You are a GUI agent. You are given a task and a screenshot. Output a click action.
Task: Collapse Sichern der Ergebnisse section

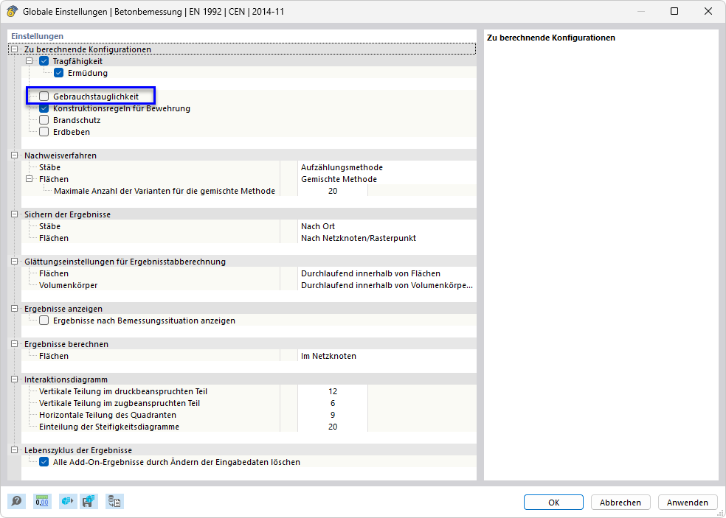coord(15,214)
